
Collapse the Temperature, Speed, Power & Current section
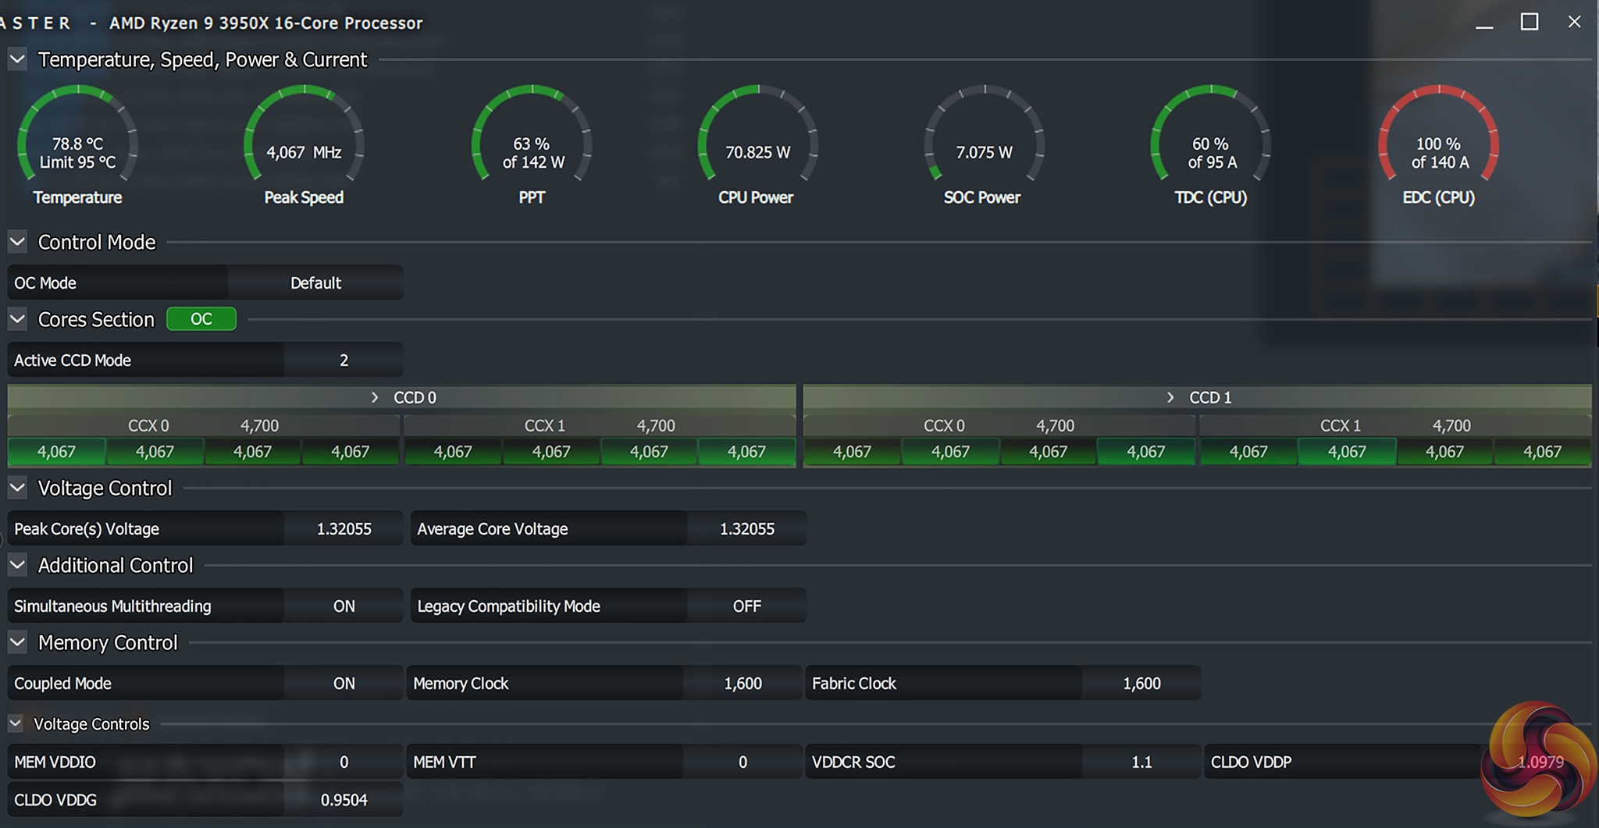pos(17,59)
